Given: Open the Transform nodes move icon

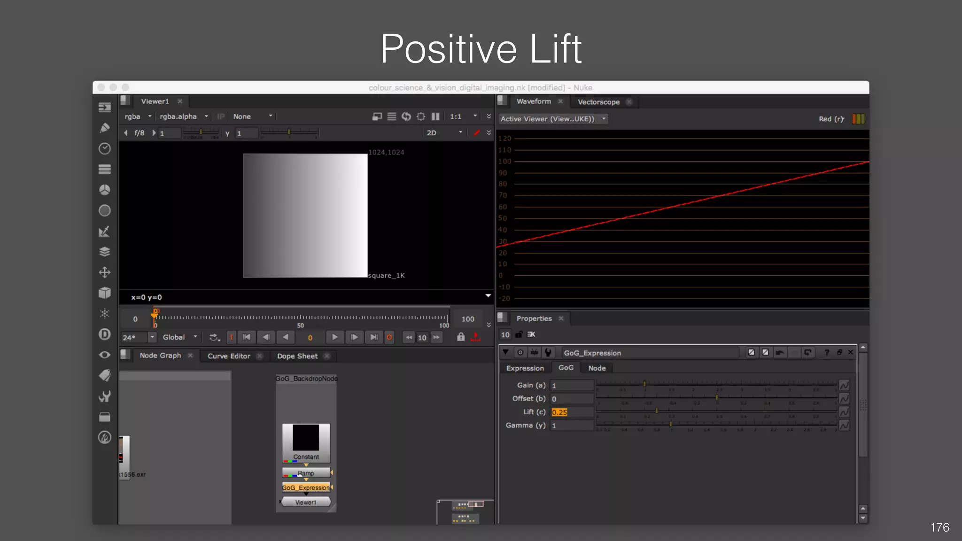Looking at the screenshot, I should (x=105, y=272).
